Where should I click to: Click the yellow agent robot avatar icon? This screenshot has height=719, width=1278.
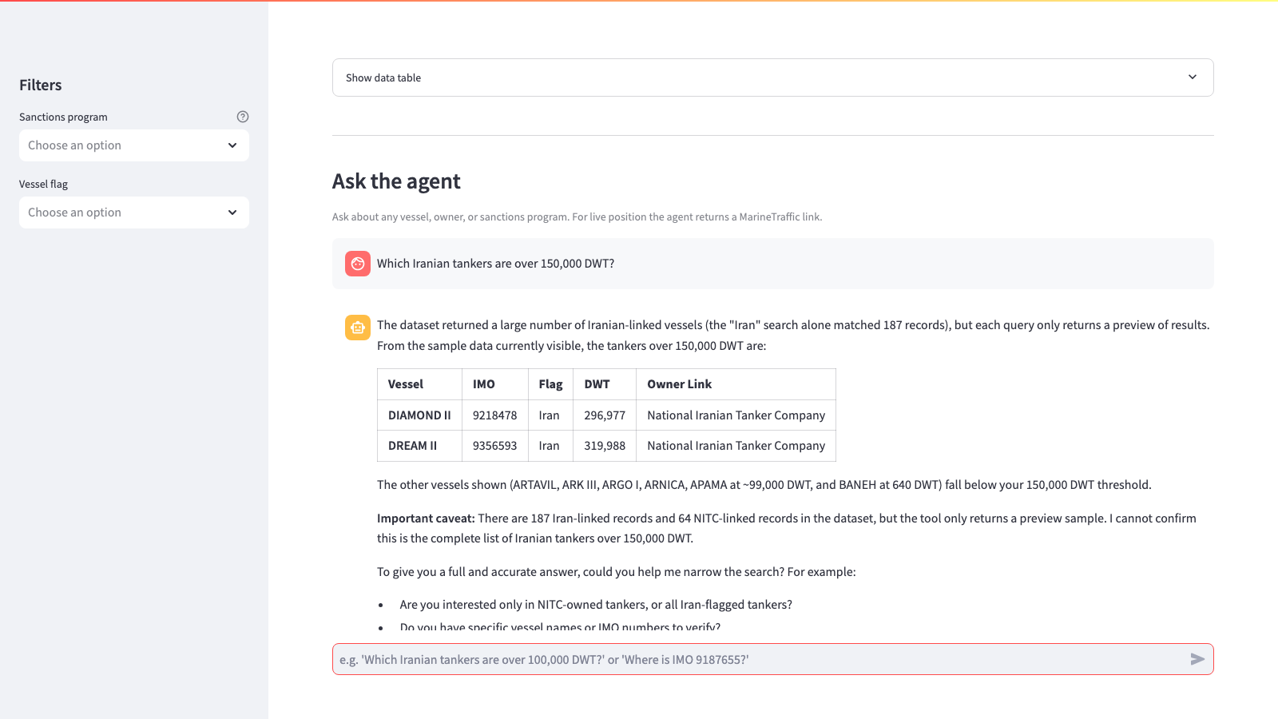point(358,328)
